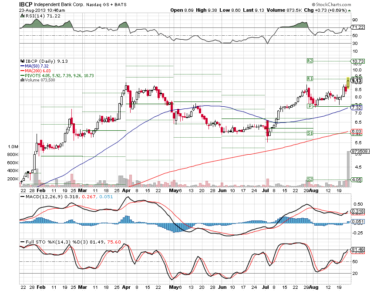This screenshot has height=291, width=370.
Task: Click the -0.25 MACD axis label
Action: (357, 233)
